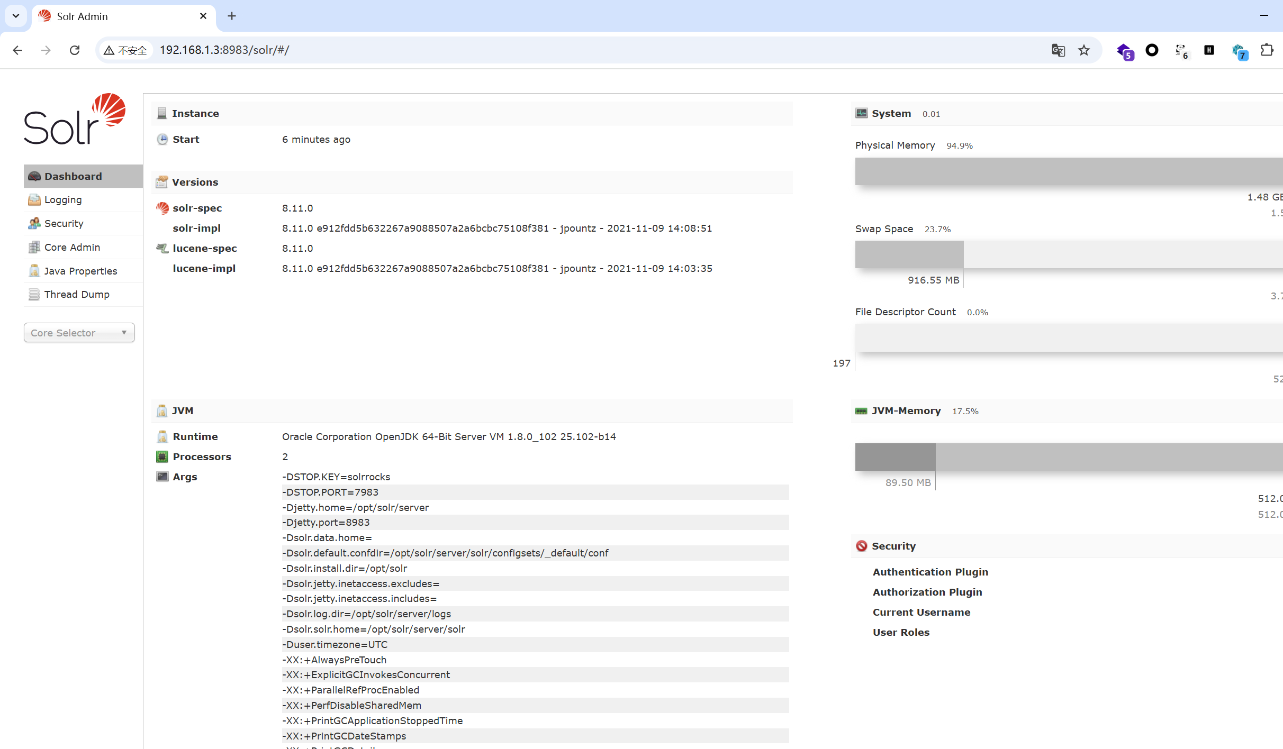Click inside the browser address bar
The height and width of the screenshot is (749, 1283).
pyautogui.click(x=318, y=50)
